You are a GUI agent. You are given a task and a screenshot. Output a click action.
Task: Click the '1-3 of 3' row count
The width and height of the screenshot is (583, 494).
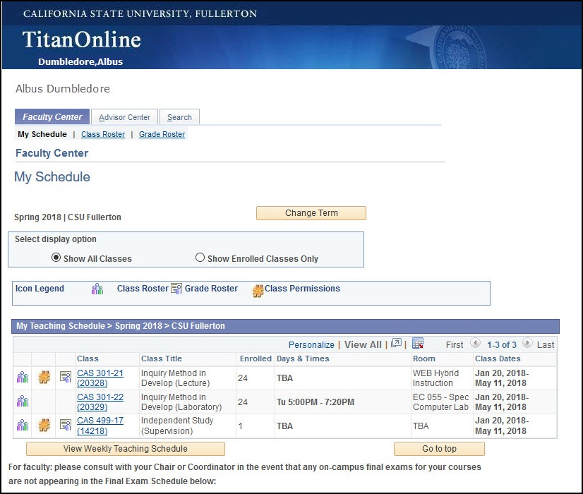[502, 345]
